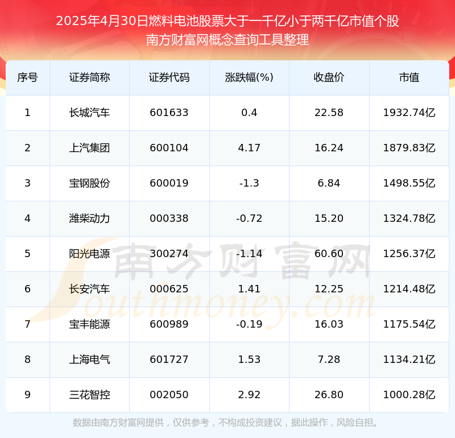The image size is (455, 438).
Task: Click change percentage 0.4
Action: [x=249, y=113]
